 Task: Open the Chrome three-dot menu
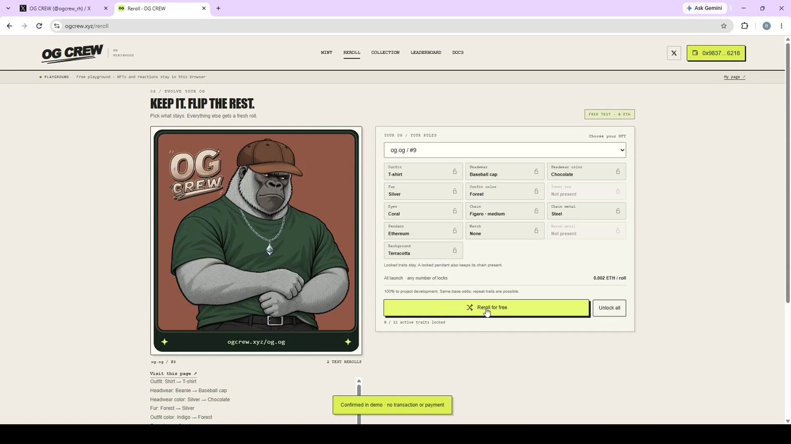[x=781, y=26]
